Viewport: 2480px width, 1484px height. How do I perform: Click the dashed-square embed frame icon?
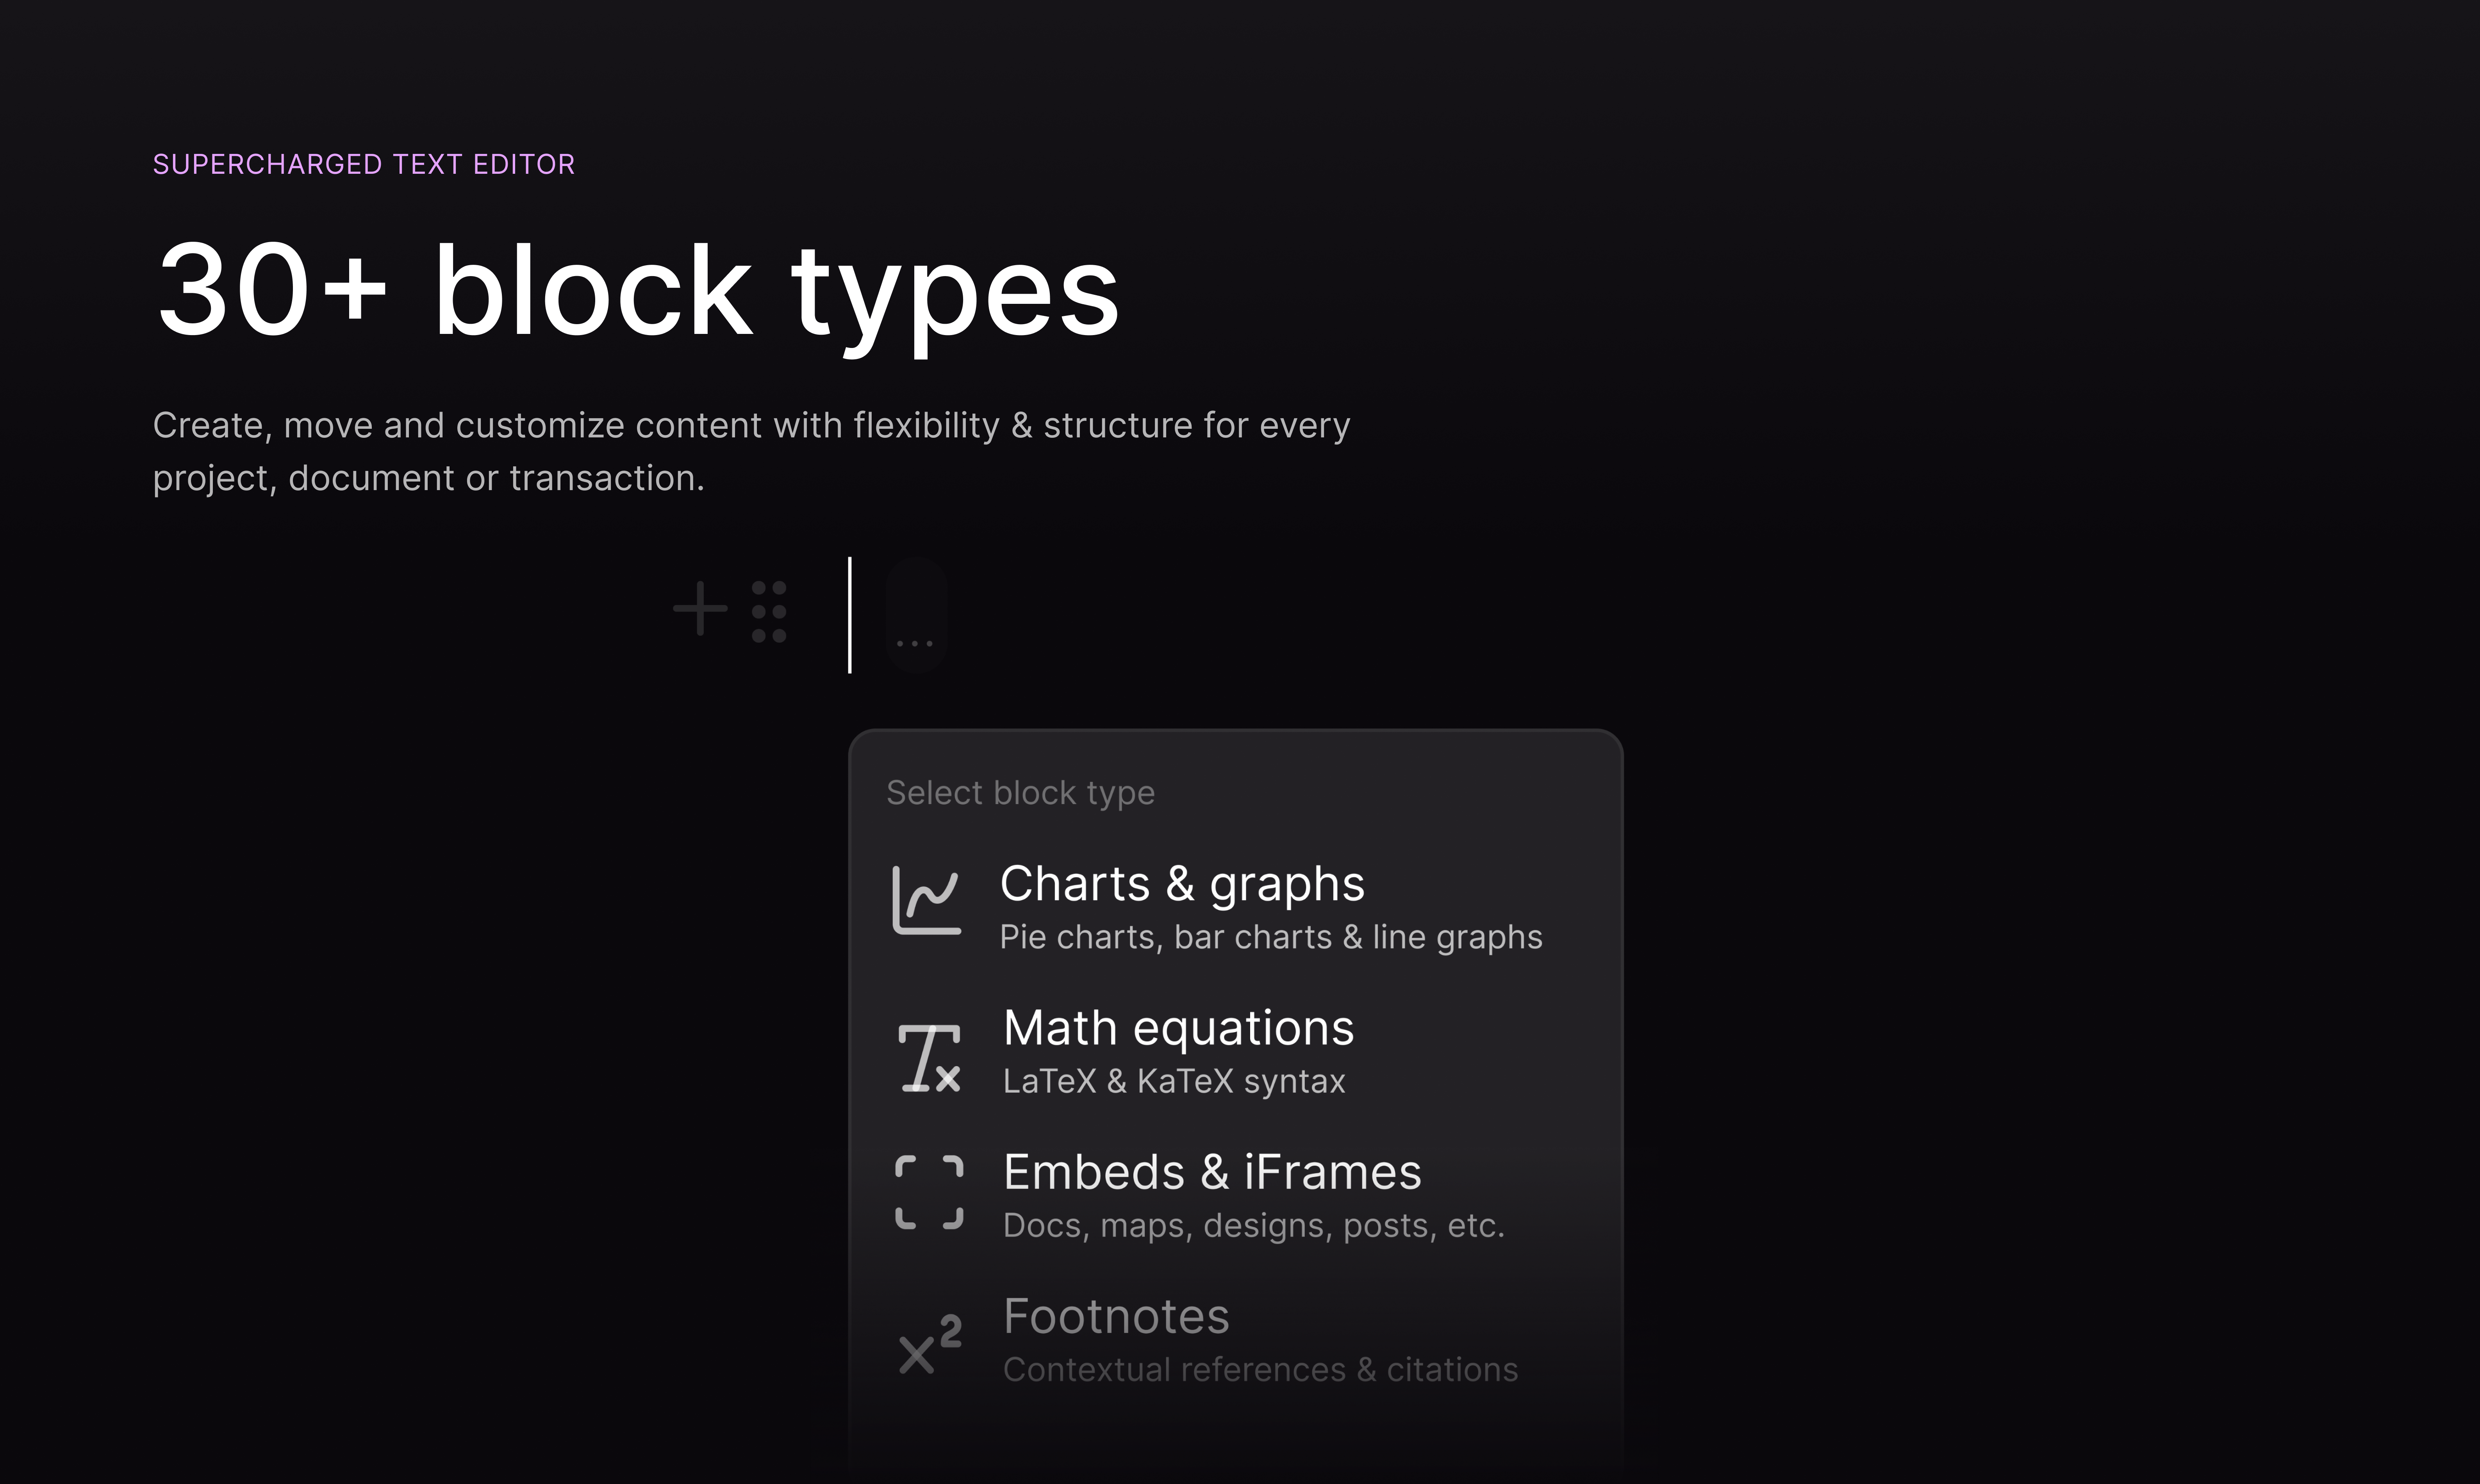coord(929,1192)
